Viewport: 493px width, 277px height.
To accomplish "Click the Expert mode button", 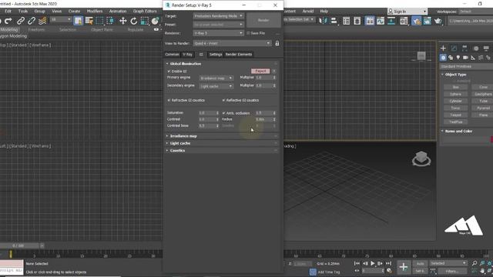I will (x=260, y=71).
